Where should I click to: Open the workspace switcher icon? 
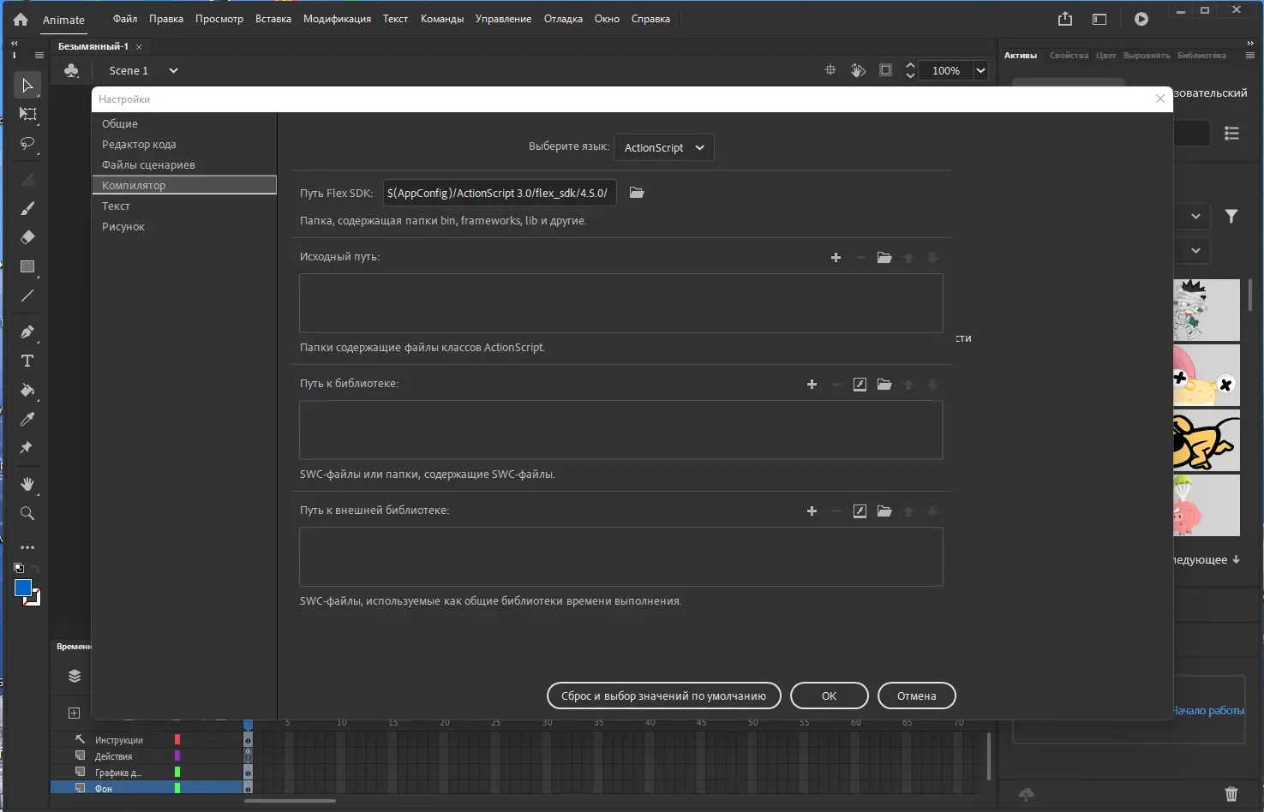point(1099,19)
